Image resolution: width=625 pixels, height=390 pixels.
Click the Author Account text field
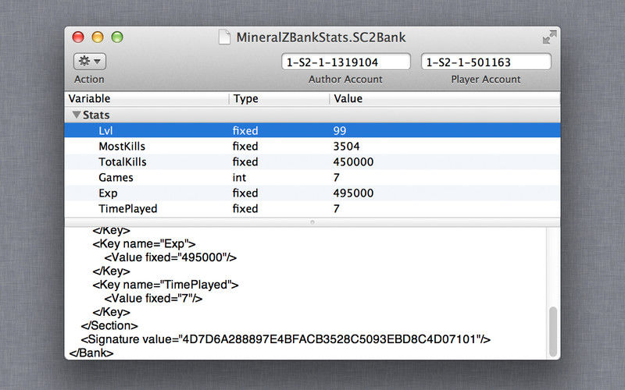[x=345, y=62]
